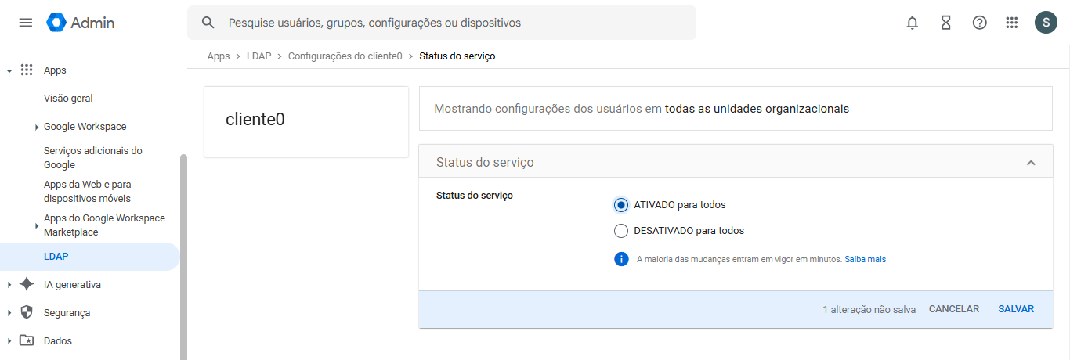Open the account avatar S
The image size is (1070, 360).
click(1046, 23)
